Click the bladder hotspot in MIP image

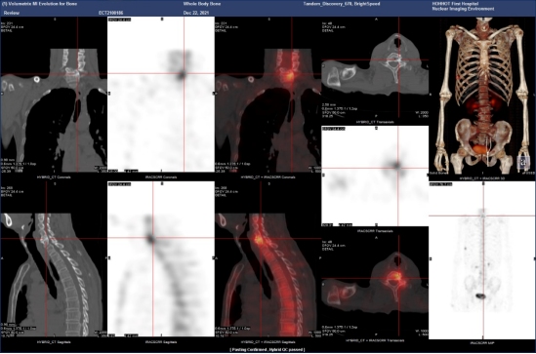coord(480,295)
